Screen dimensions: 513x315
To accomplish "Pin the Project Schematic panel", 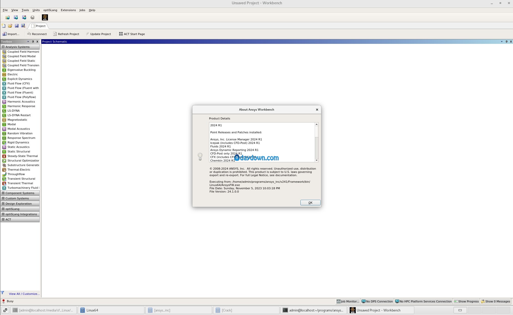I will point(506,42).
